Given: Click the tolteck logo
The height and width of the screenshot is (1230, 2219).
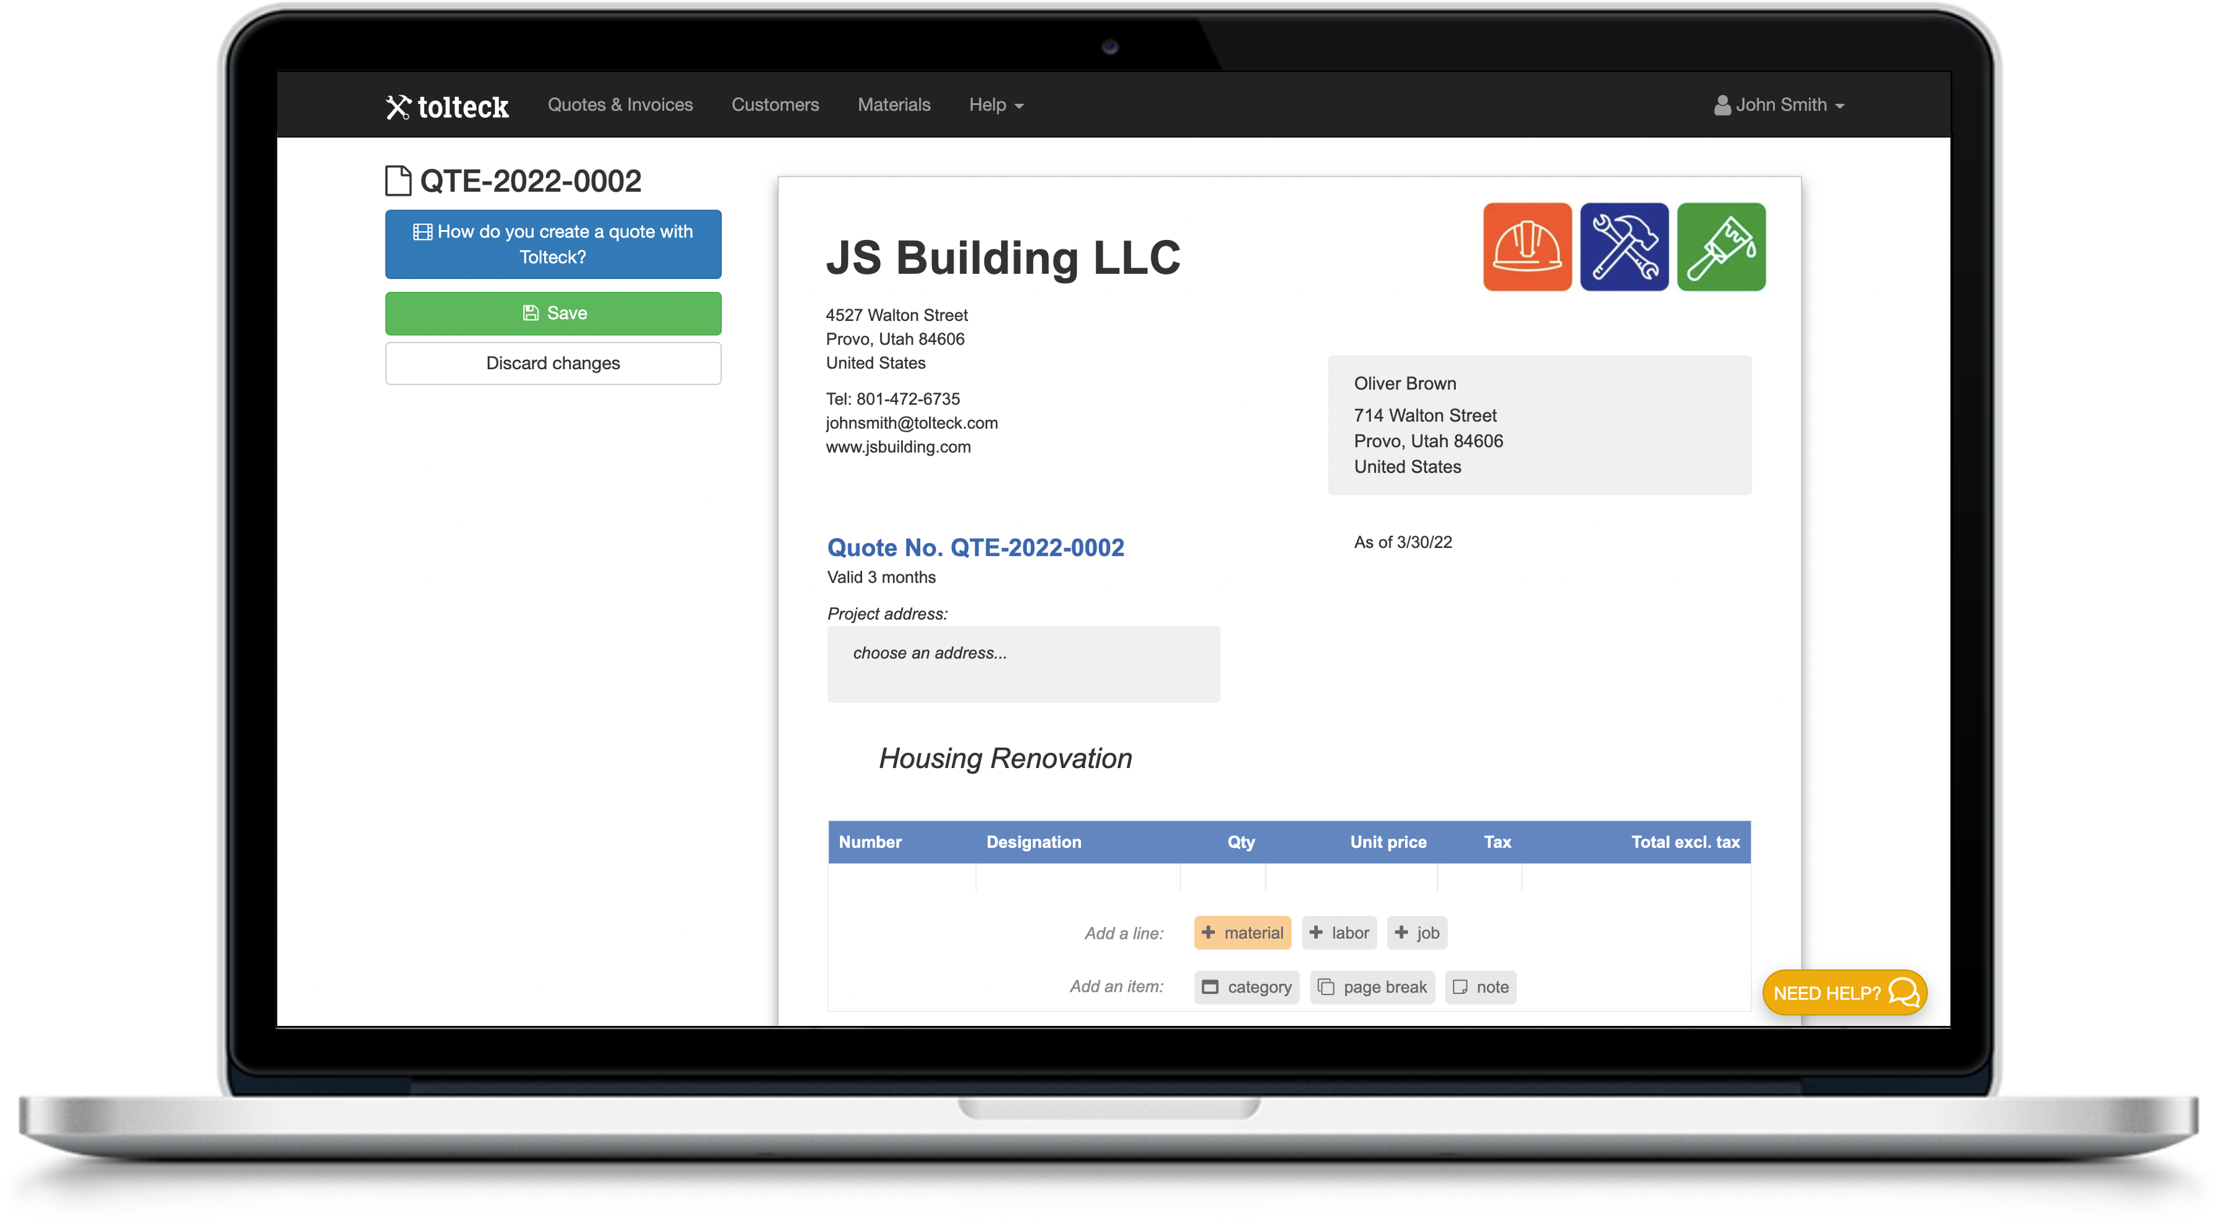Looking at the screenshot, I should pyautogui.click(x=447, y=106).
